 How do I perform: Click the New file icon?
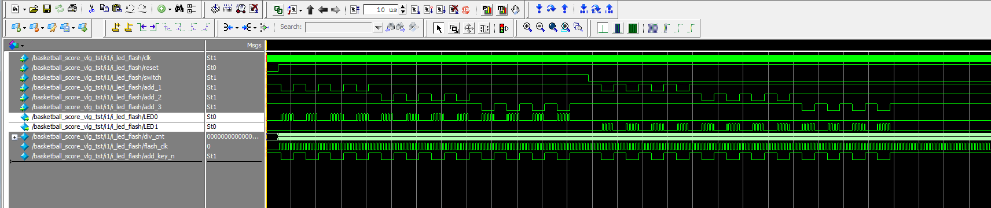pos(15,9)
